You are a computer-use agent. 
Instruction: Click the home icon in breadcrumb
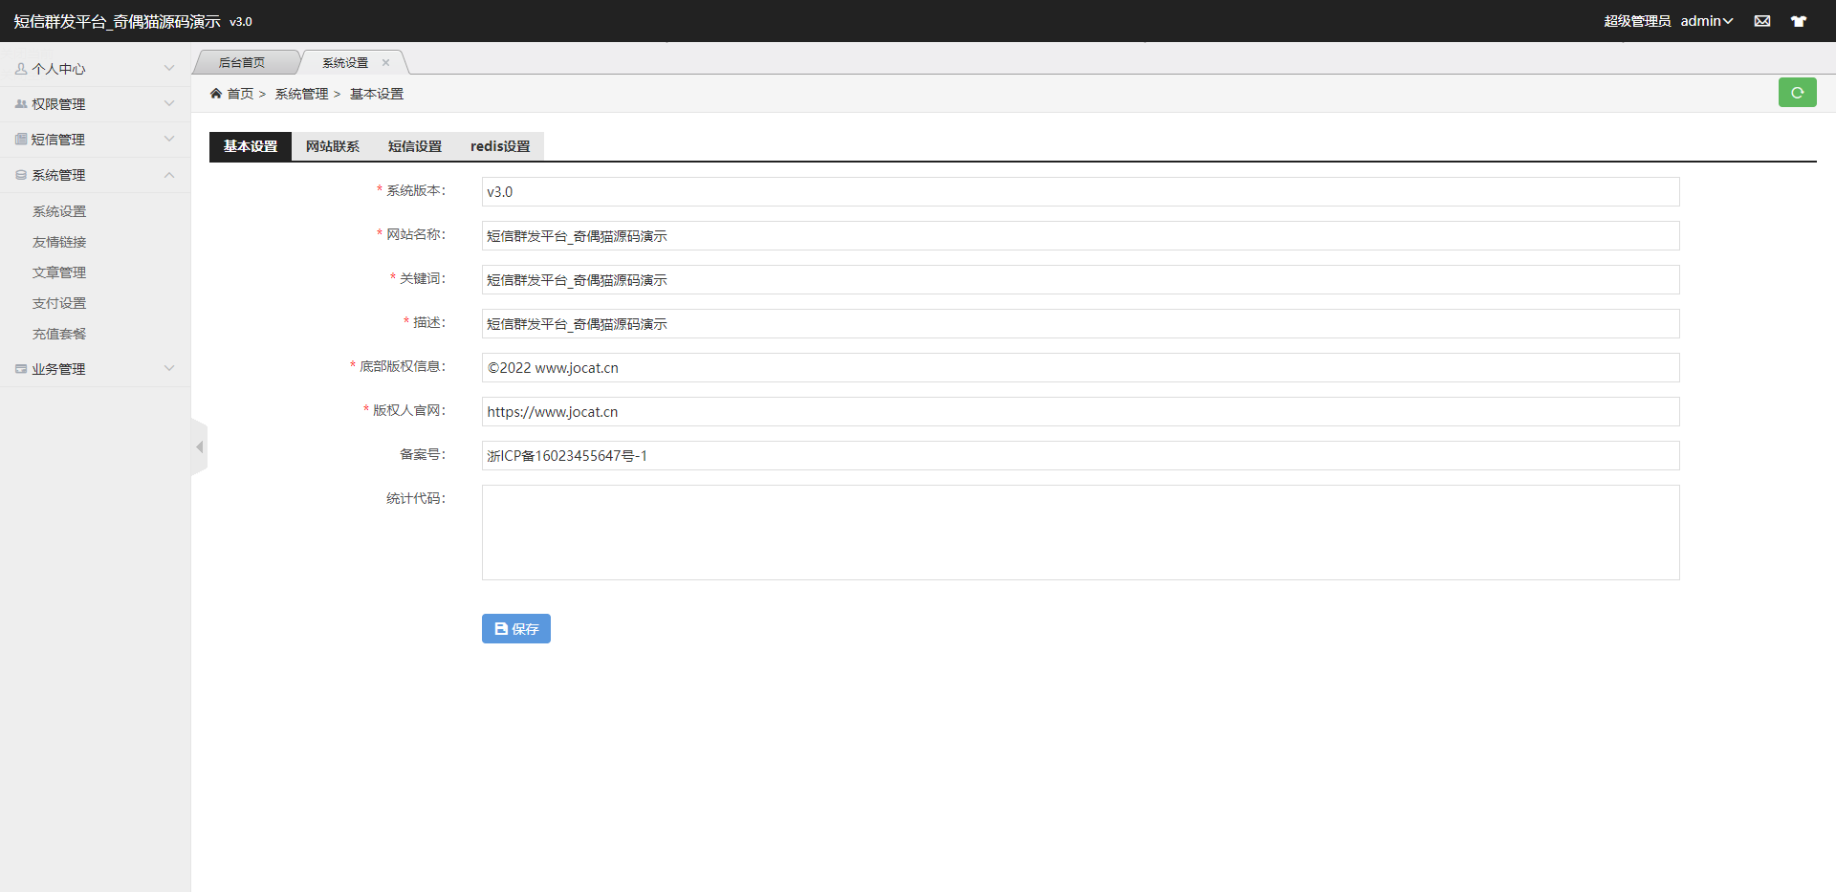pos(216,93)
